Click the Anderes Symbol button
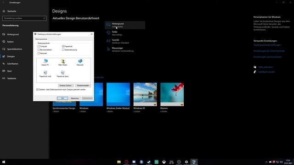294x165 pixels. point(66,86)
